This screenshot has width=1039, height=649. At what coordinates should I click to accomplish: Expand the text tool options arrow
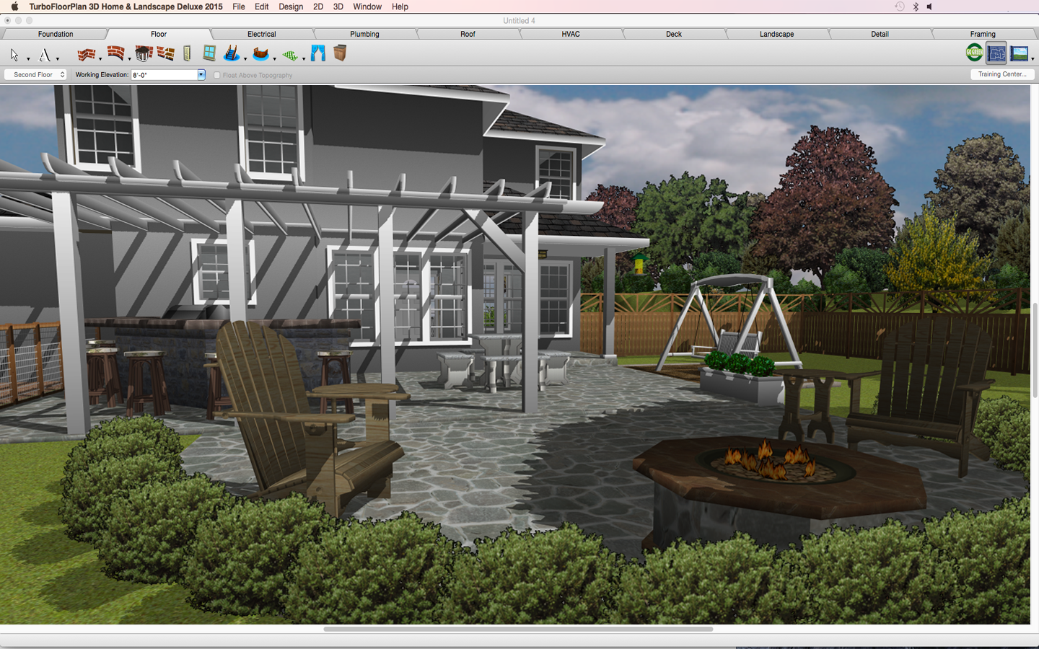click(x=58, y=59)
